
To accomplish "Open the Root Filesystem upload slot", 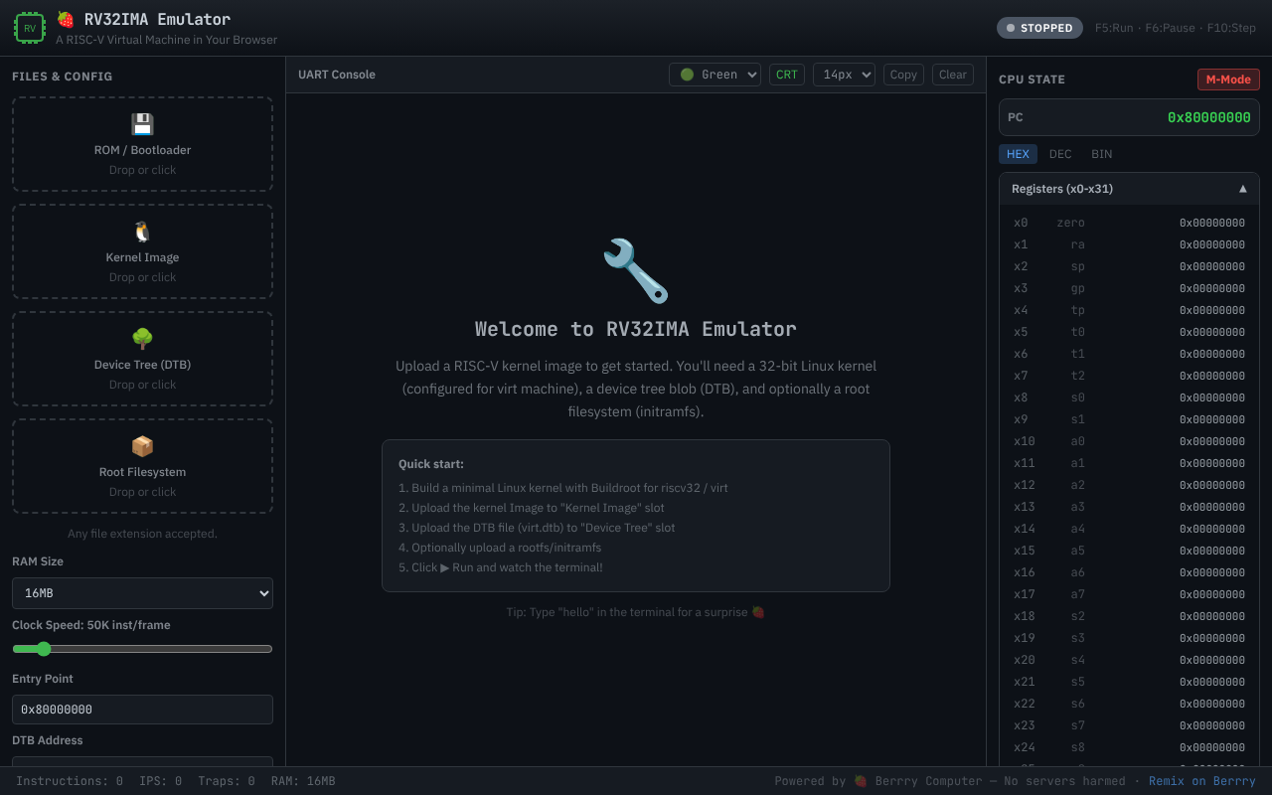I will point(142,466).
